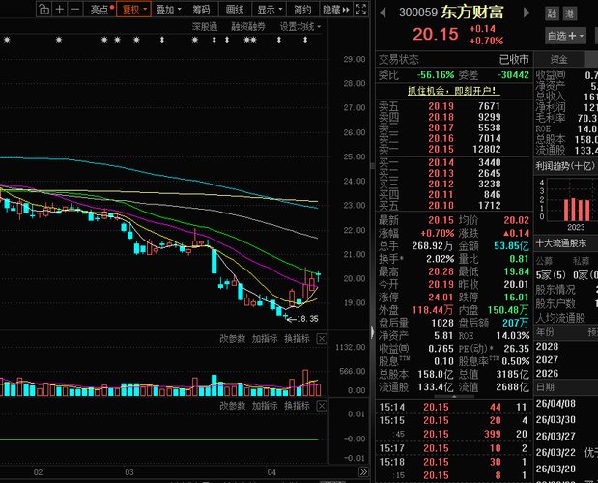598x483 pixels.
Task: Open the 复权 adjustment dropdown
Action: (x=134, y=9)
